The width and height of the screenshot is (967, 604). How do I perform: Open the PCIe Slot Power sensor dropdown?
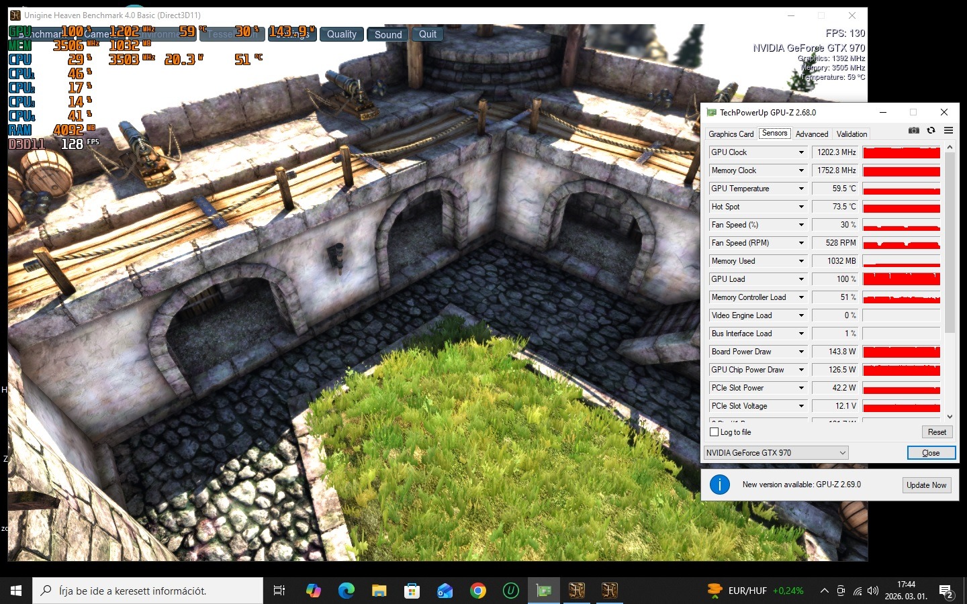click(801, 388)
